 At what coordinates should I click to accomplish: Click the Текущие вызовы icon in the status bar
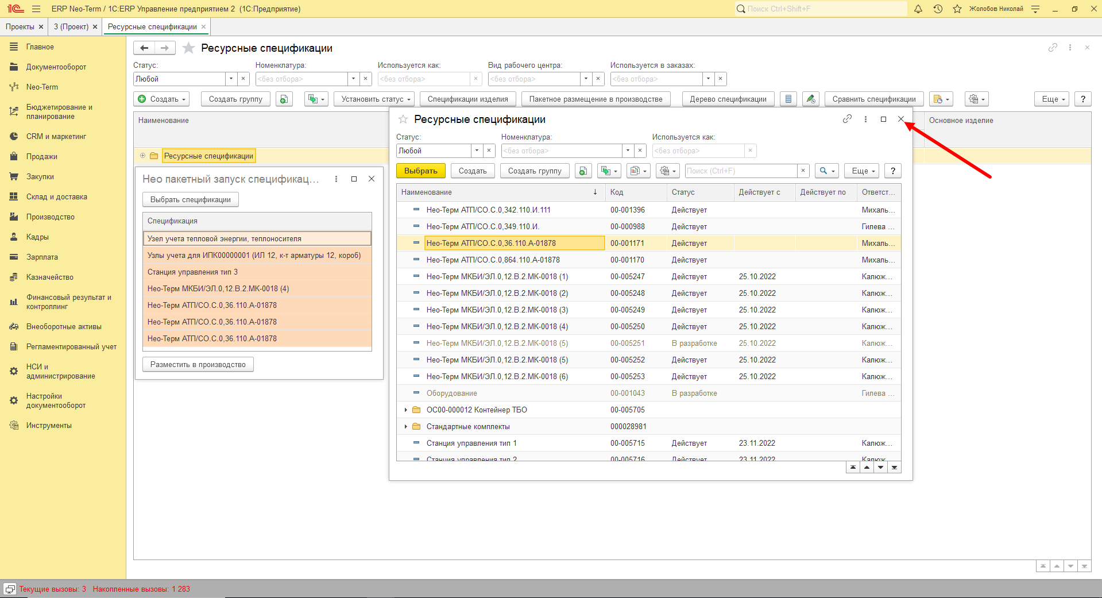[x=10, y=589]
